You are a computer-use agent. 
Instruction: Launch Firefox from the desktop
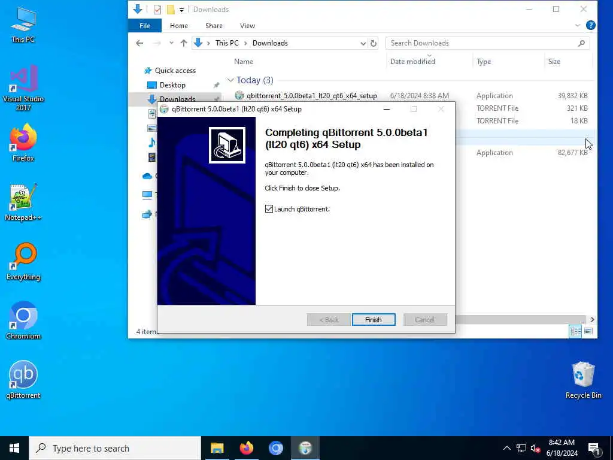[23, 143]
